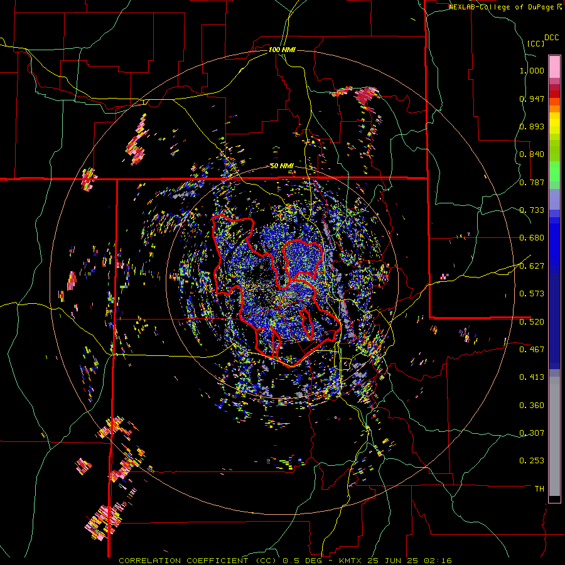The height and width of the screenshot is (565, 565).
Task: Select the 0.467 scale value
Action: click(x=532, y=349)
